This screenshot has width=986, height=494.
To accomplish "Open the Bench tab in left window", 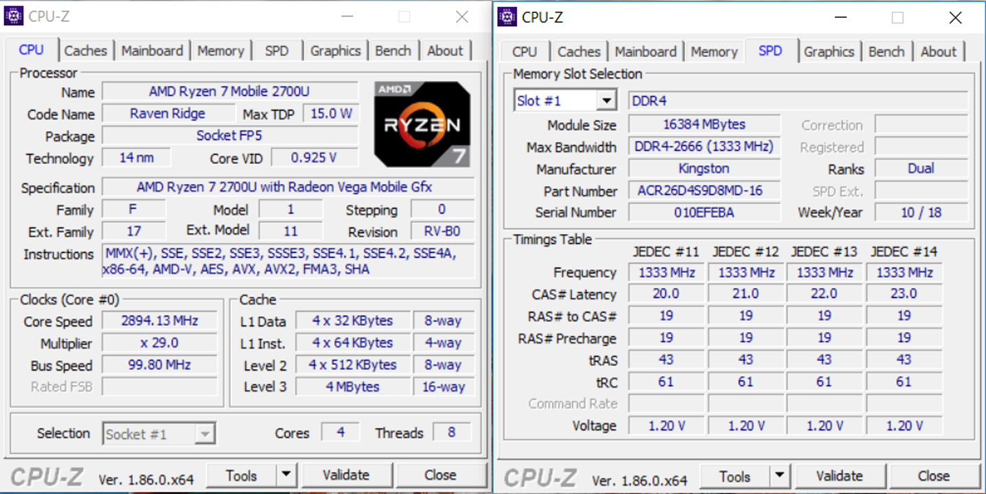I will pos(393,51).
